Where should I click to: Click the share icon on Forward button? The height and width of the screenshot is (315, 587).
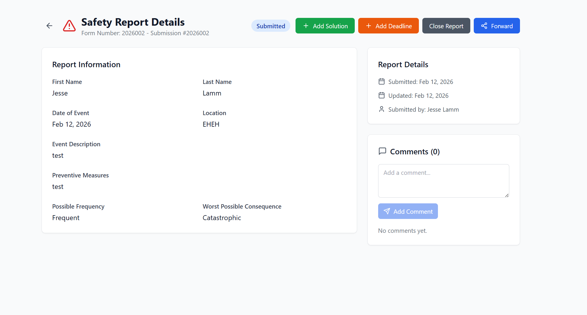(484, 26)
